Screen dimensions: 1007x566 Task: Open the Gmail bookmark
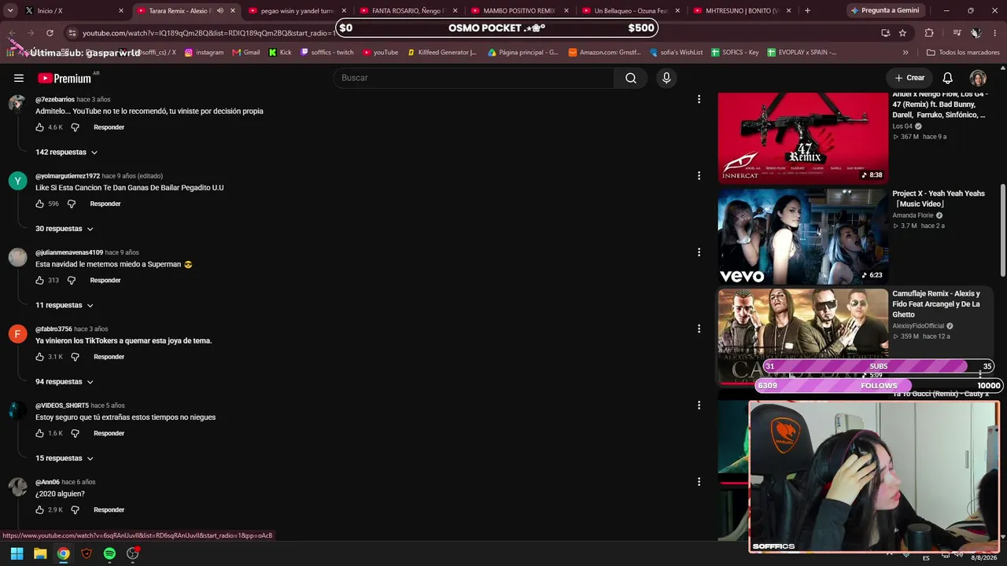[x=246, y=53]
